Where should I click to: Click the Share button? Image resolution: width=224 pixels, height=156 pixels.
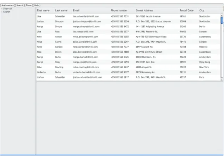point(29,5)
